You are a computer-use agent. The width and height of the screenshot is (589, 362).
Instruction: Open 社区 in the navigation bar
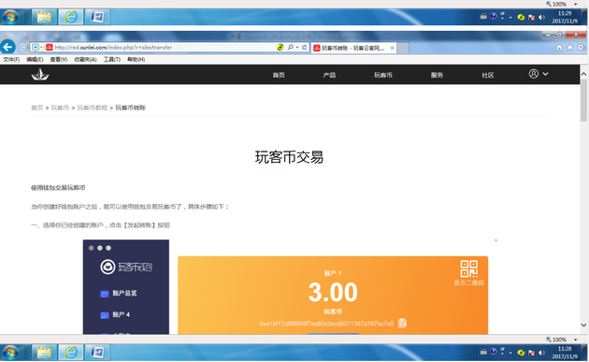(488, 75)
